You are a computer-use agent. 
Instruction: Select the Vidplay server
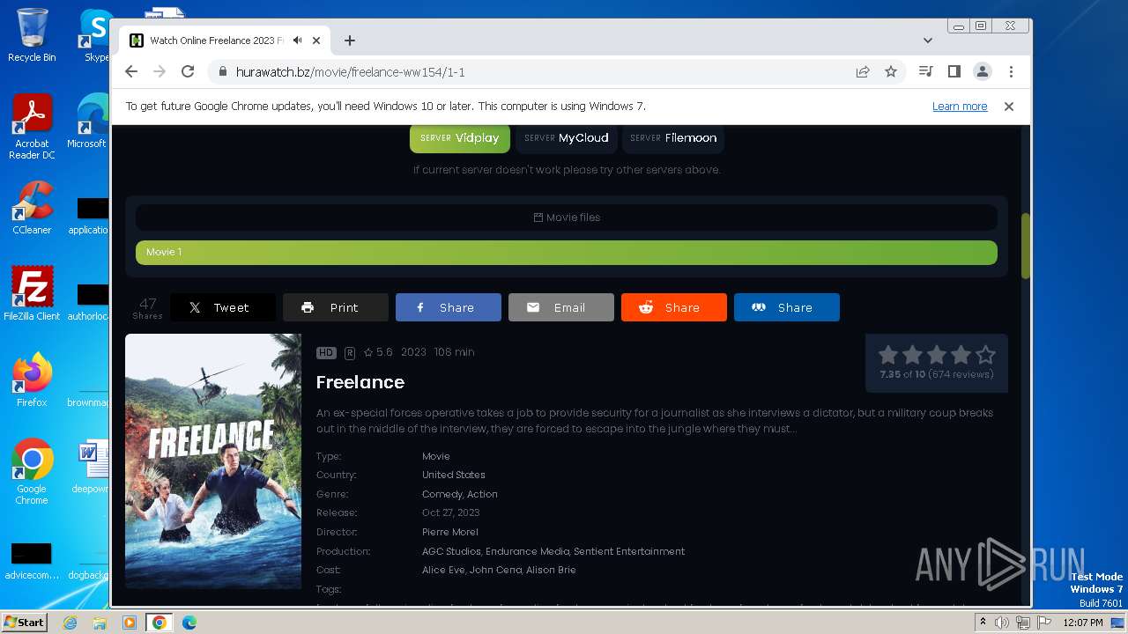click(460, 138)
